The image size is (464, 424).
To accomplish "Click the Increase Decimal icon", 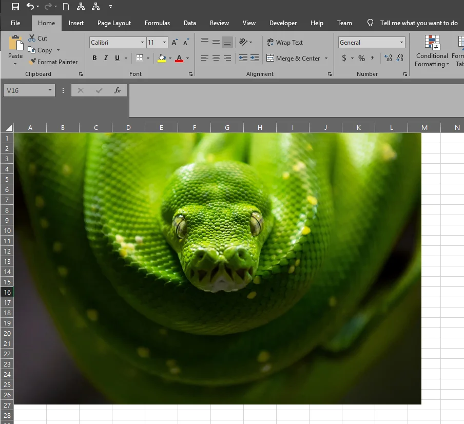I will click(x=388, y=58).
